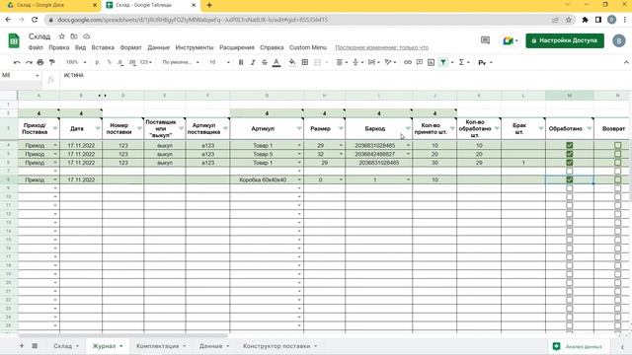Open filter dropdown on Баркод column header
Image resolution: width=632 pixels, height=355 pixels.
pyautogui.click(x=408, y=128)
